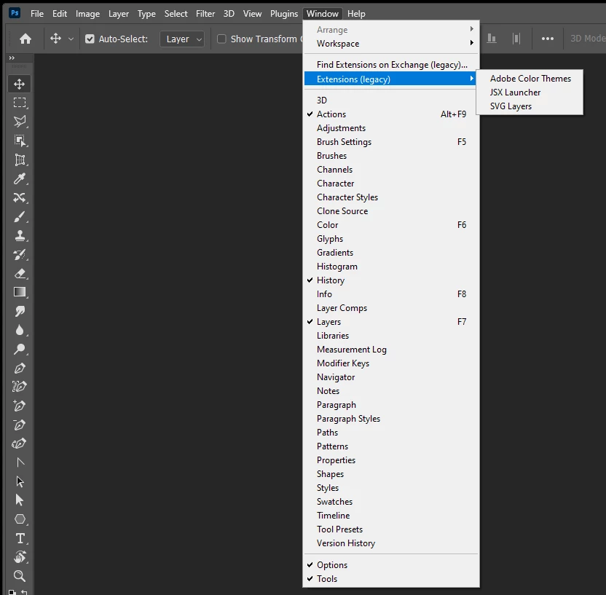Click the distribute vertical centers icon
Screen dimensions: 606x595
pos(516,39)
